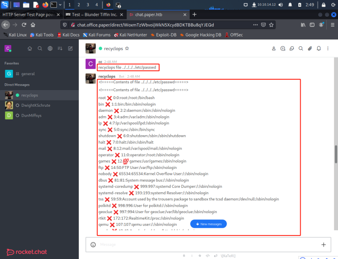Switch to workspace 4 in panel

pos(96,5)
